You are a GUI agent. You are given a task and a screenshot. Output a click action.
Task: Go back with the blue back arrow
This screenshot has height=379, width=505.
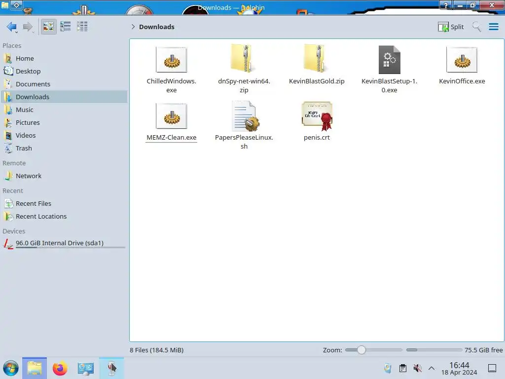click(12, 27)
